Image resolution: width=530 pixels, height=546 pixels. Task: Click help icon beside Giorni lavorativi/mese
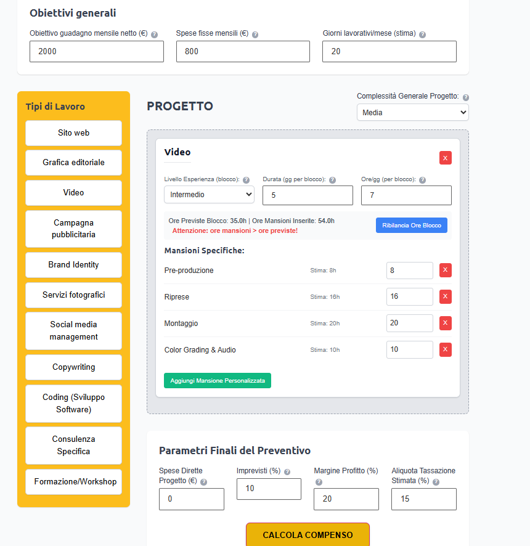tap(423, 35)
